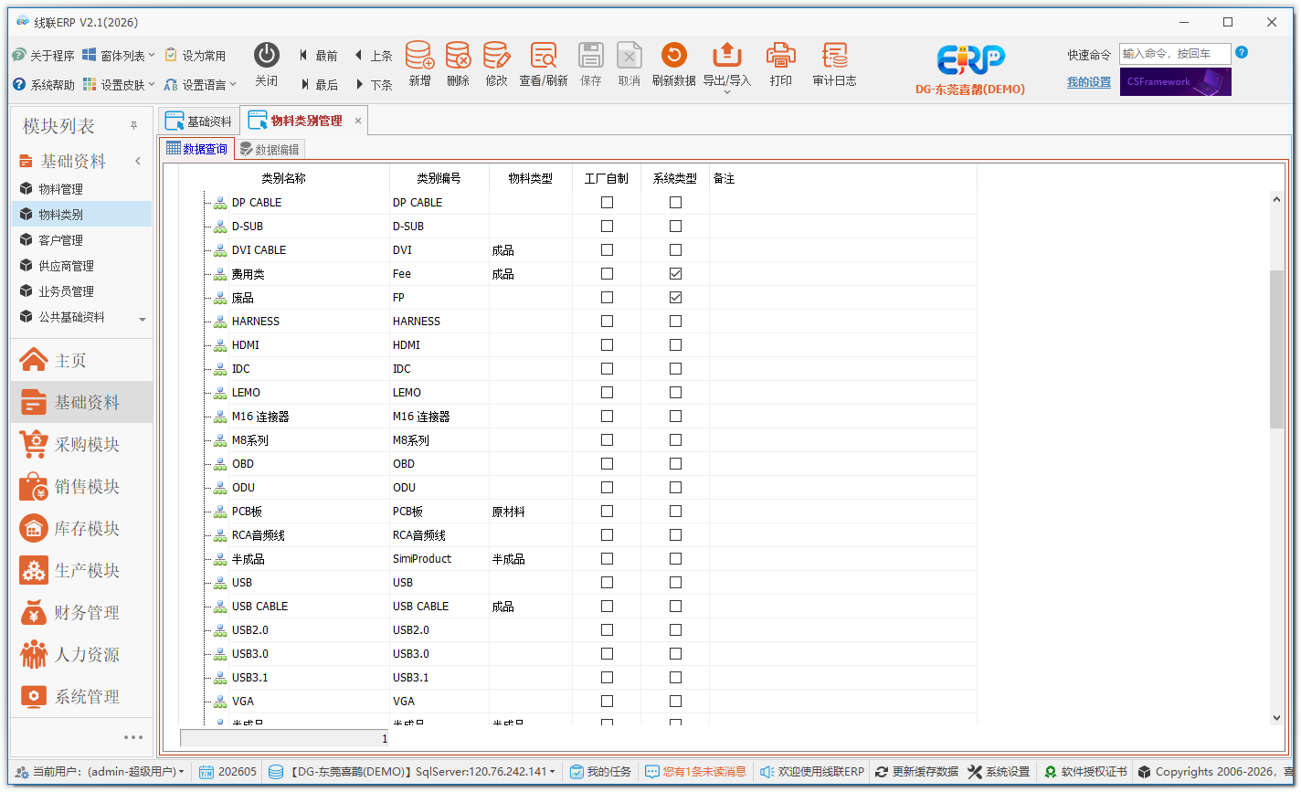Viewport: 1301px width, 792px height.
Task: Click 系统帮助 help item
Action: [43, 85]
